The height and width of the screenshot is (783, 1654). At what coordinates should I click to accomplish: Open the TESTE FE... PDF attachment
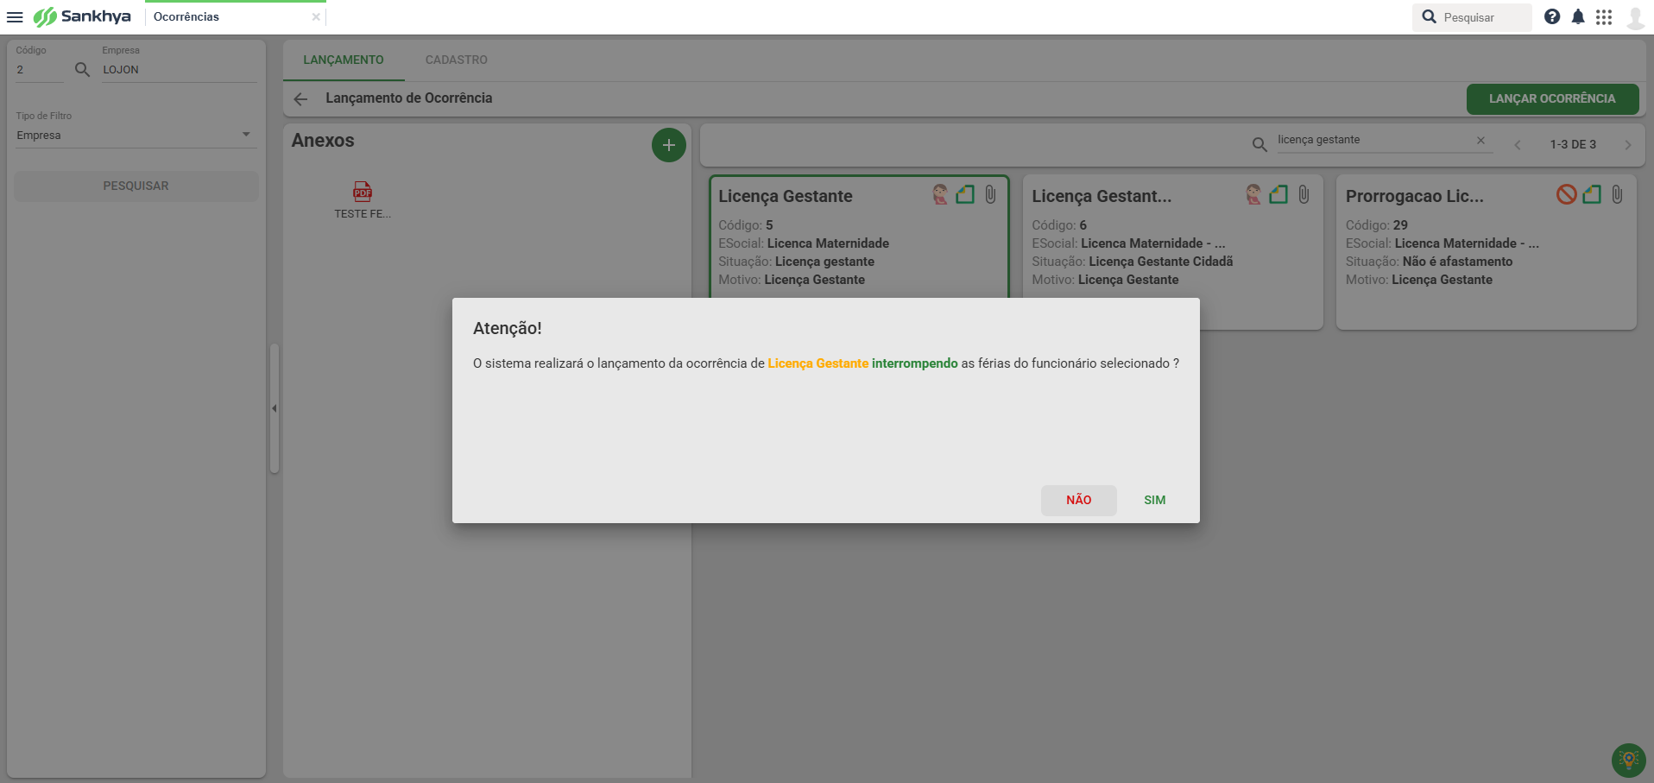pyautogui.click(x=363, y=200)
